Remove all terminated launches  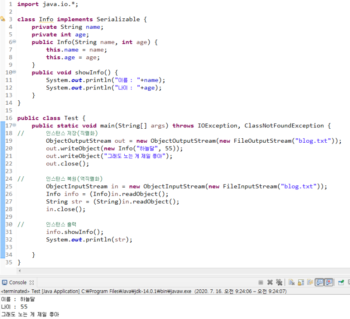(280, 282)
